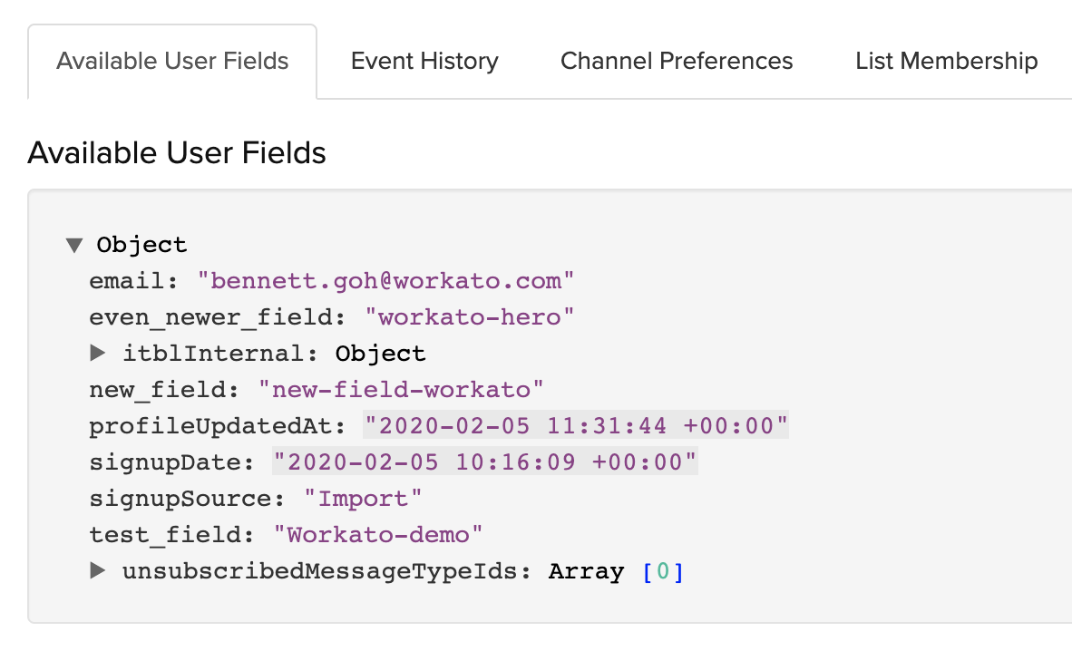Image resolution: width=1072 pixels, height=651 pixels.
Task: Select the Object type label at root
Action: [141, 244]
